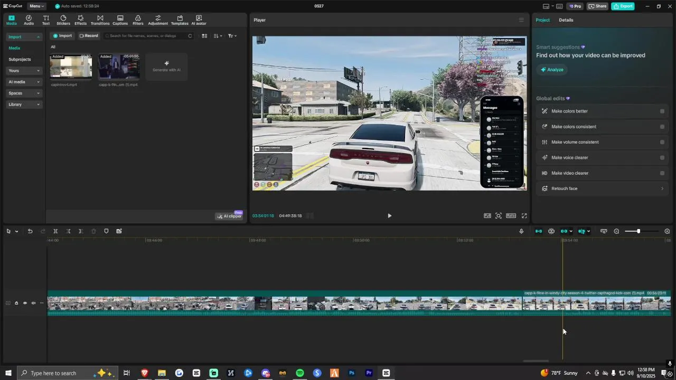Open the Audio panel
This screenshot has width=676, height=380.
coord(29,20)
